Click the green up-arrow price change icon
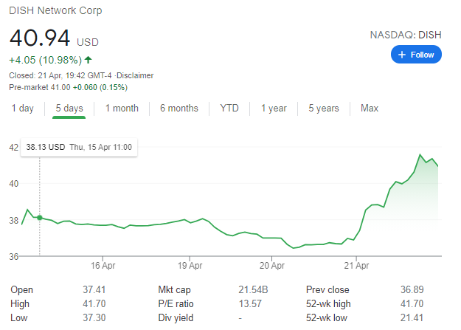This screenshot has width=461, height=330. (x=88, y=60)
